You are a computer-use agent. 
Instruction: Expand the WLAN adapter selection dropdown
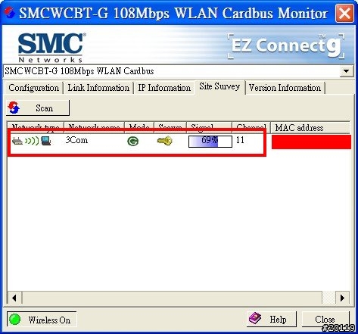coord(346,71)
